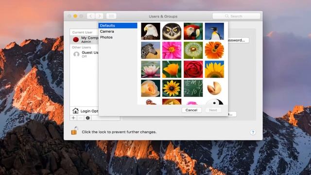The width and height of the screenshot is (311, 175).
Task: Remove user with the minus button
Action: [80, 118]
